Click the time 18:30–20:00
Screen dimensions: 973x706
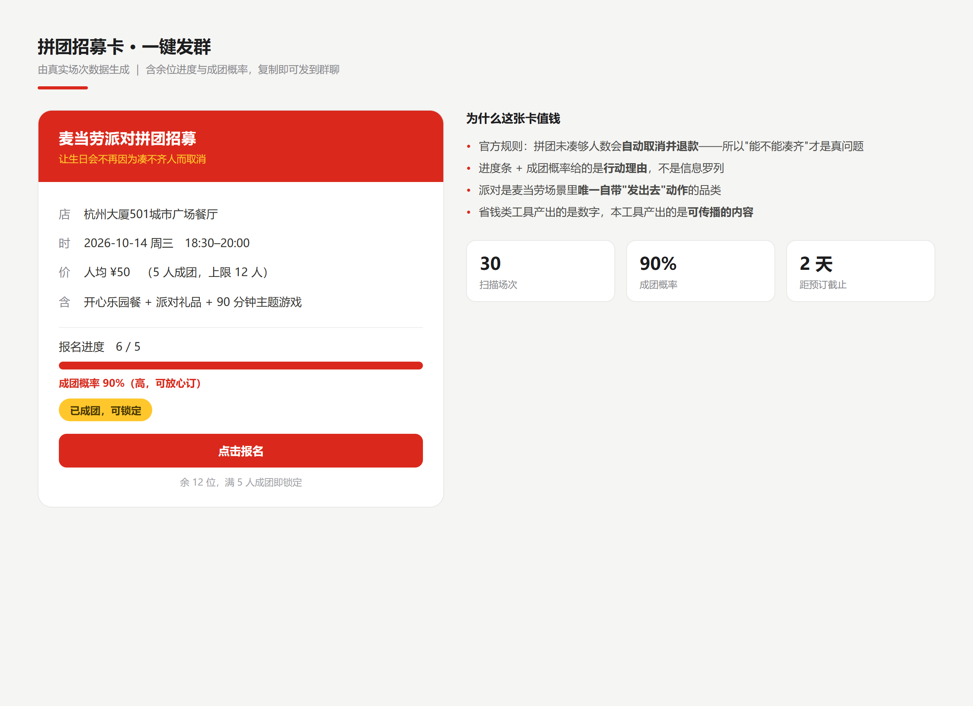coord(217,243)
